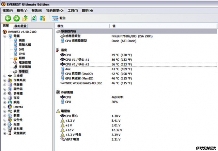
Task: Select the 感應器內容 group header row
Action: coord(136,31)
